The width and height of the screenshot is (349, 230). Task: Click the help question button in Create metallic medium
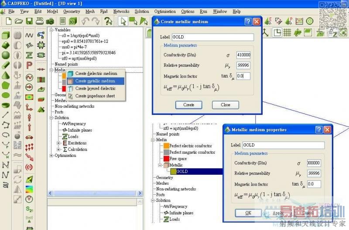coord(248,21)
